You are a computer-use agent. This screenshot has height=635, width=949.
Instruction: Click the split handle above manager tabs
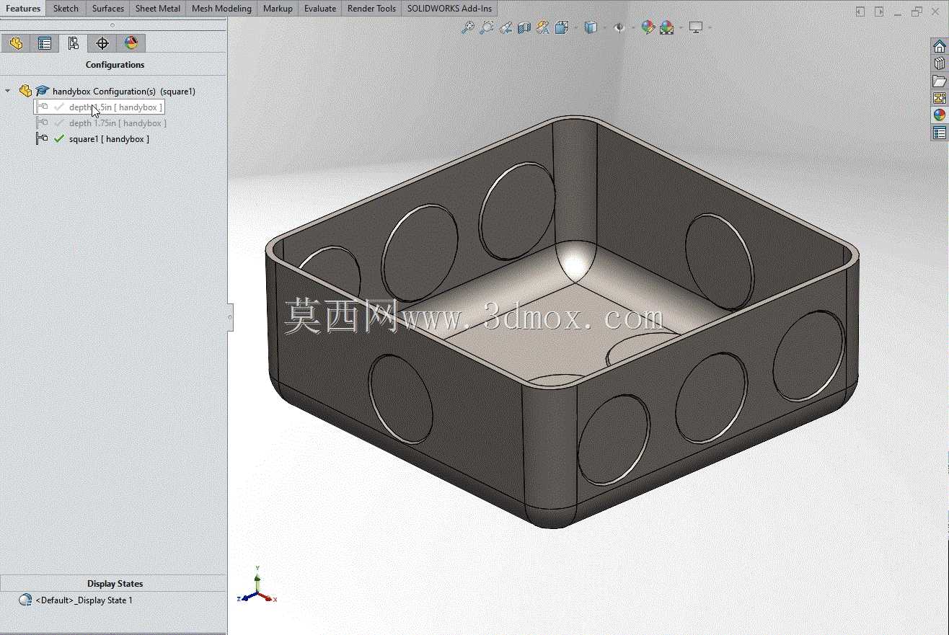pos(112,25)
